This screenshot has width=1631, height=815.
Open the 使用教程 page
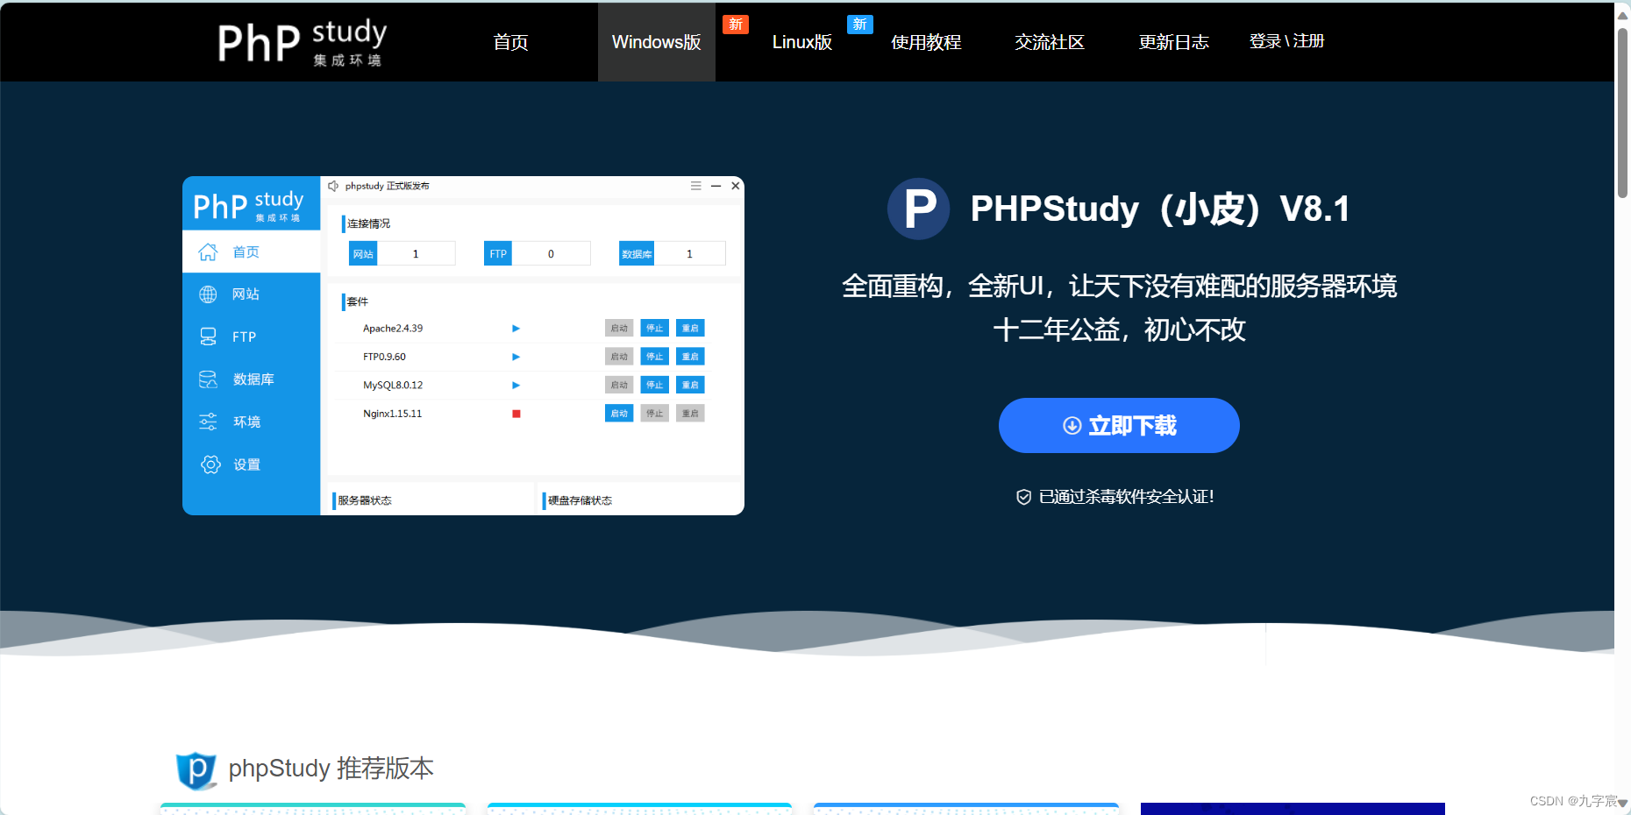(x=926, y=42)
